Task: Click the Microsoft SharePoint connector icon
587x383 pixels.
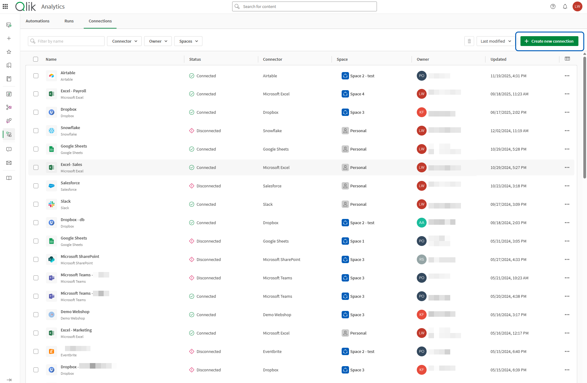Action: [x=52, y=259]
